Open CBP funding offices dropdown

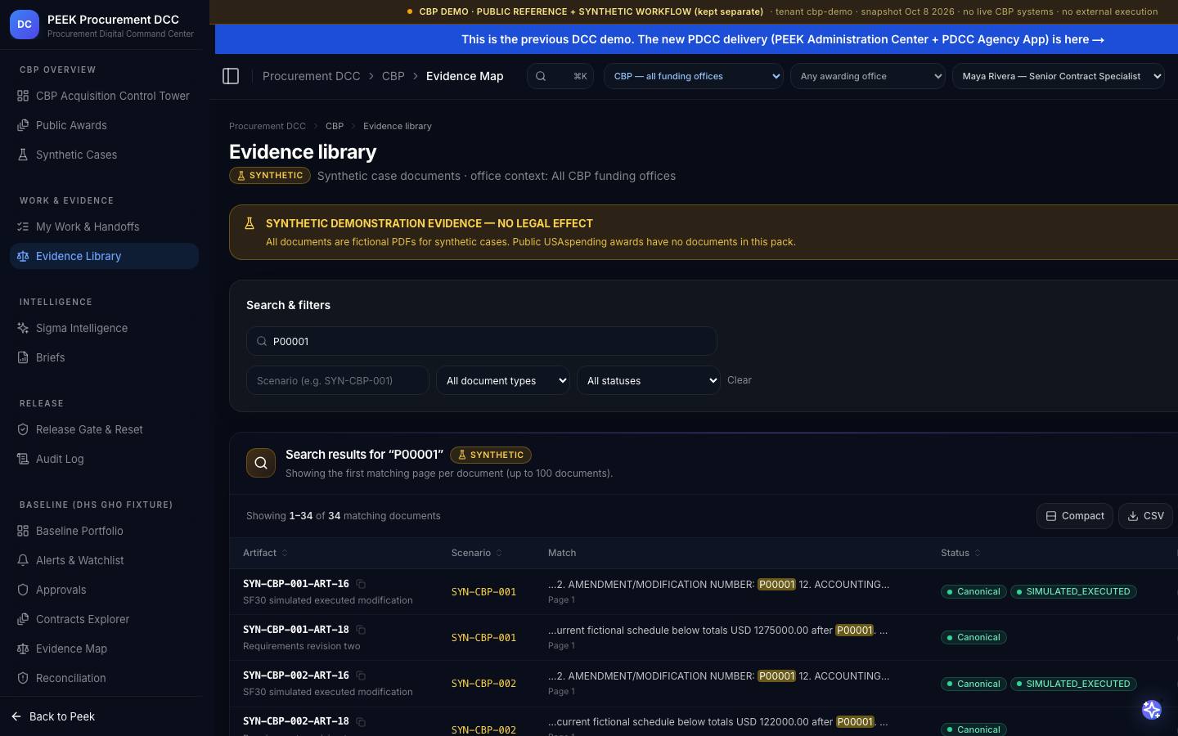click(x=694, y=76)
